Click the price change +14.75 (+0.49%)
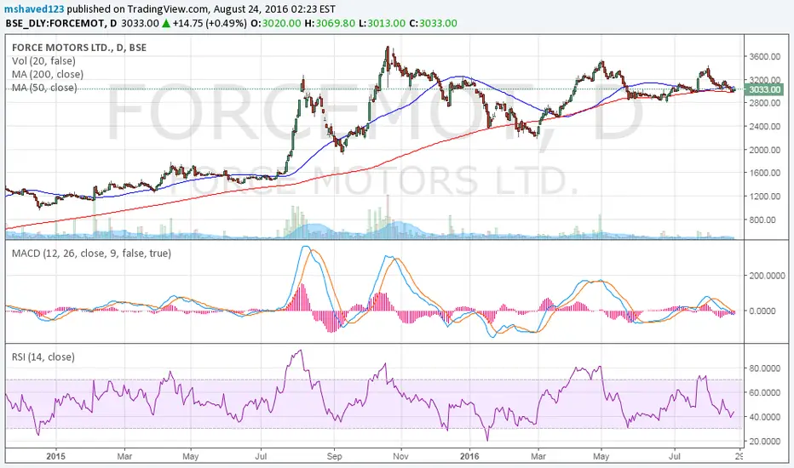 click(x=210, y=23)
